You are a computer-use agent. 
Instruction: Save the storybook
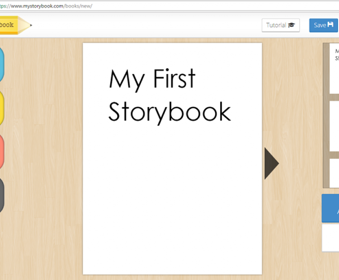click(324, 25)
